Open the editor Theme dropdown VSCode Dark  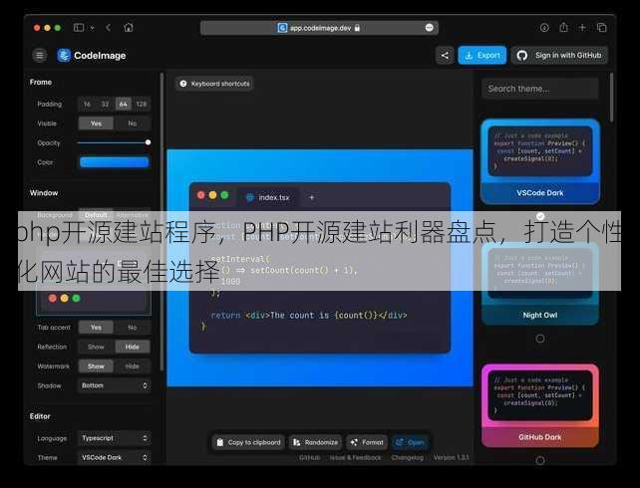point(114,458)
